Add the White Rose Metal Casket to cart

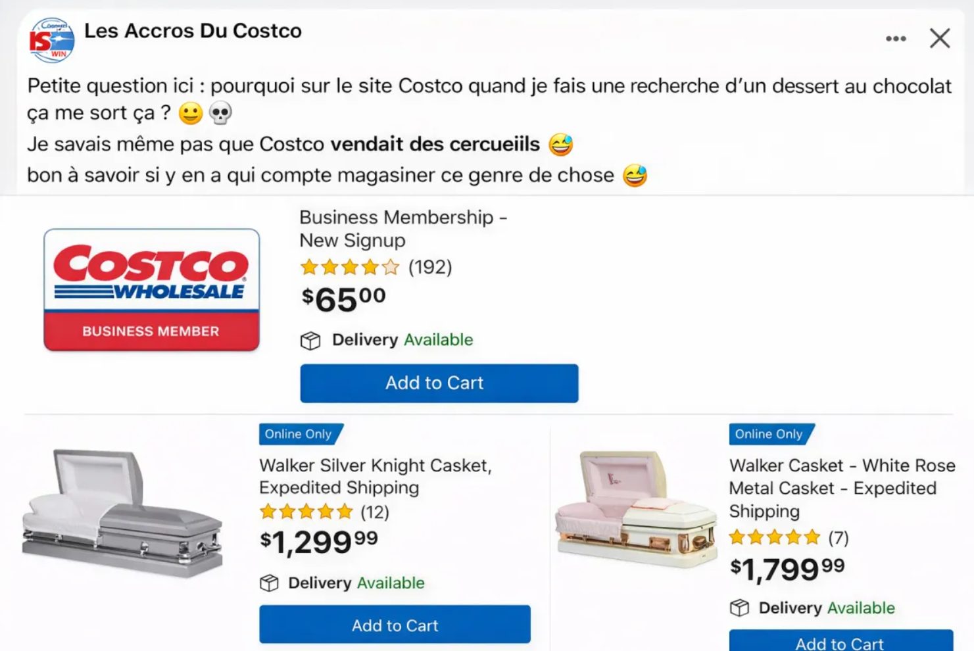(x=840, y=643)
